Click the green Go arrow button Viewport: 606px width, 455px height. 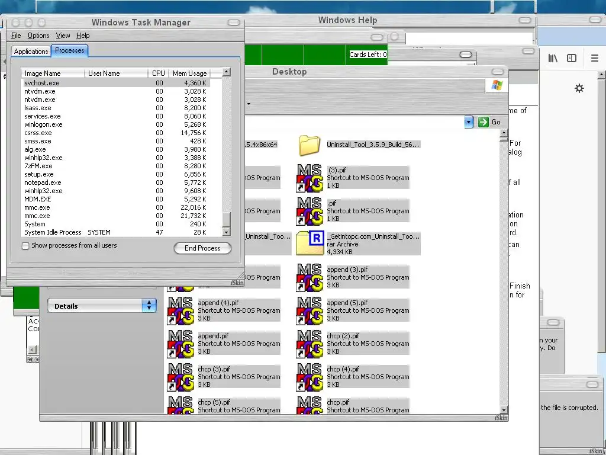pyautogui.click(x=483, y=122)
